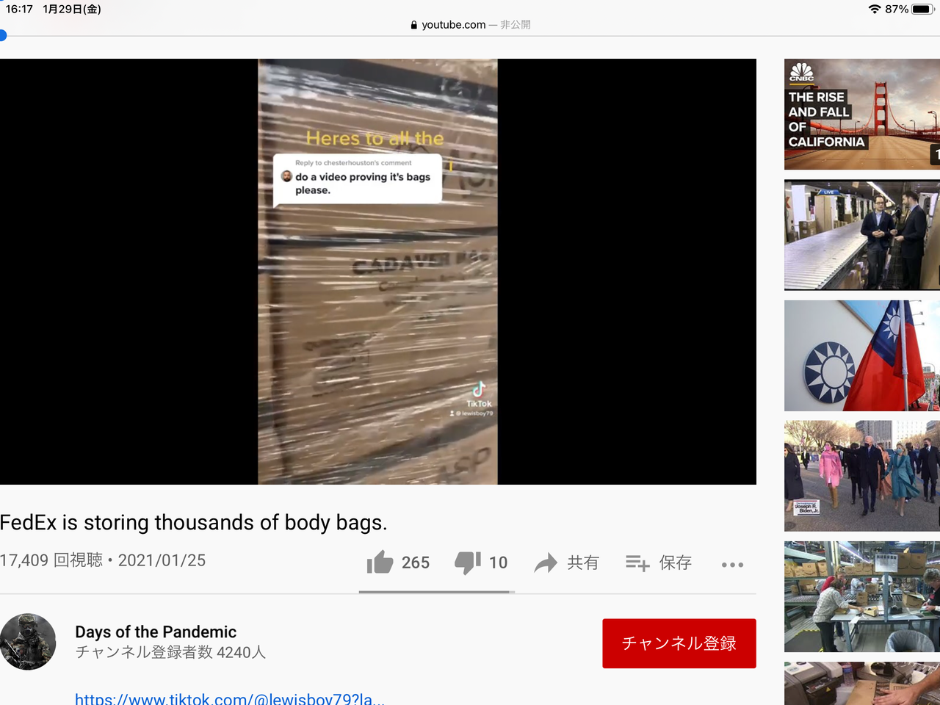
Task: Tap the Heres to all the caption
Action: (x=375, y=138)
